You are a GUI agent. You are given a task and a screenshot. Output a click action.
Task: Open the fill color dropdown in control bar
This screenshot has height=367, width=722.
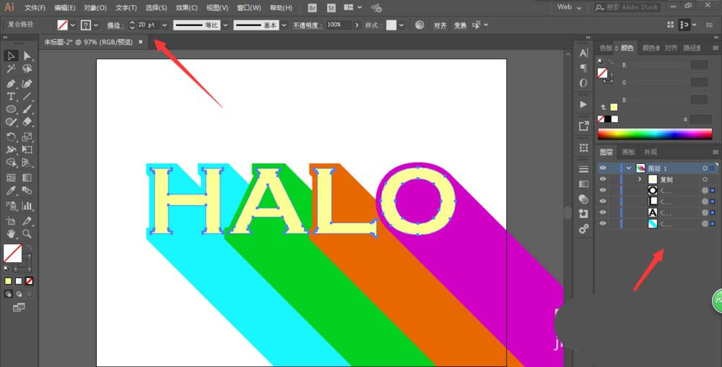pos(72,25)
